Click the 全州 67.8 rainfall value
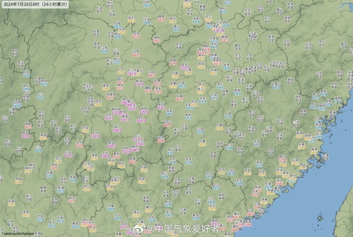Image resolution: width=353 pixels, height=237 pixels. (x=79, y=144)
